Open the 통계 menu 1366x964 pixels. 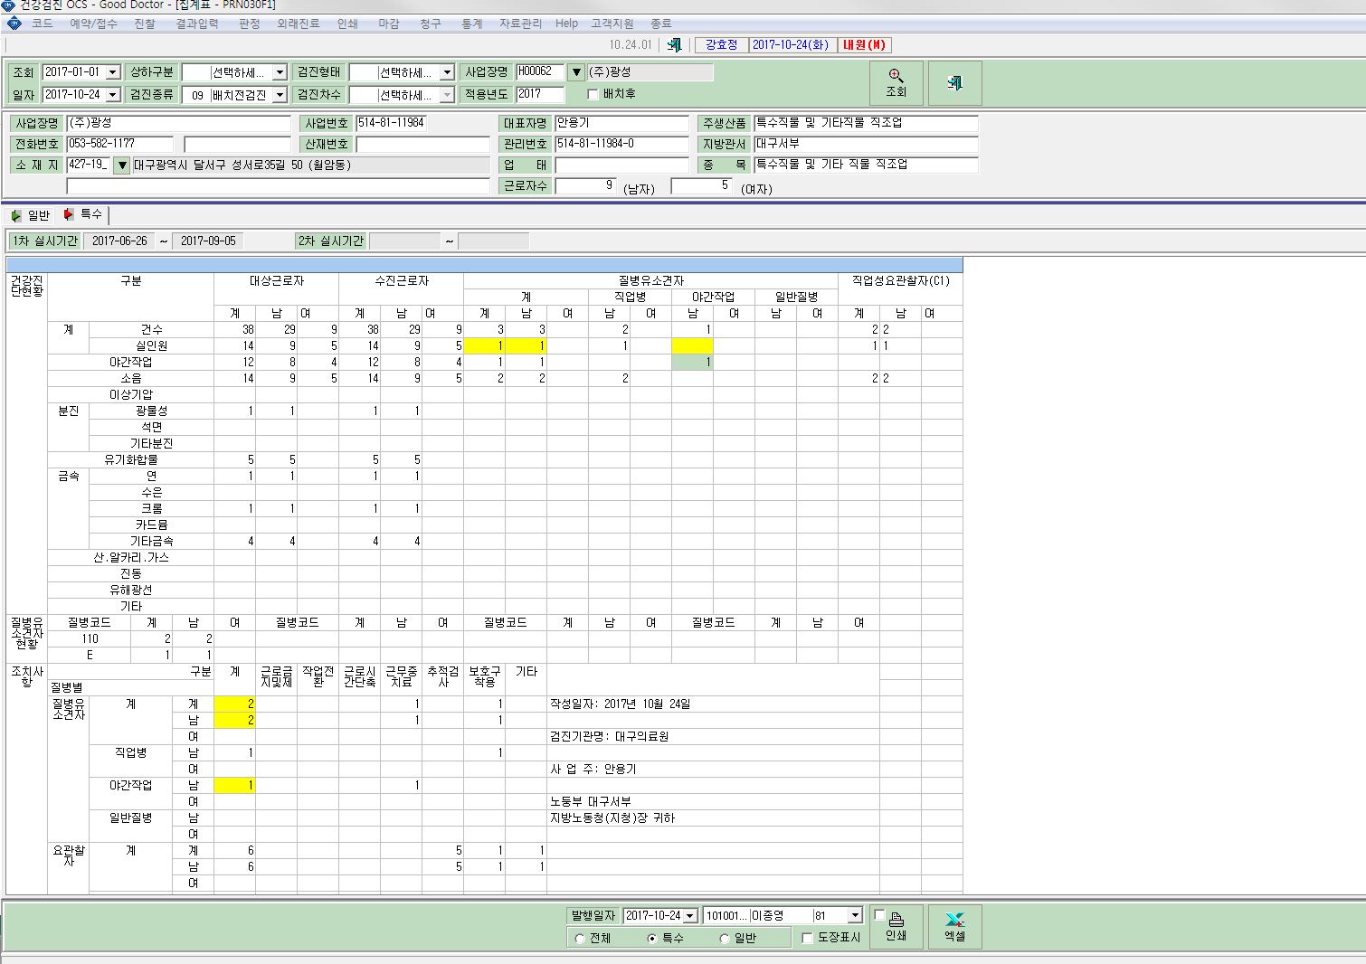472,24
